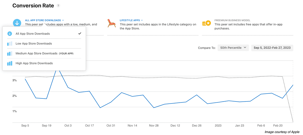Click the help question mark beside Conversion Rate
This screenshot has width=303, height=135.
coord(58,6)
